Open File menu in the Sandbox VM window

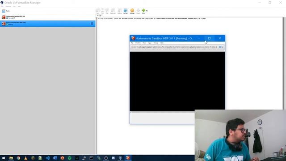132,43
